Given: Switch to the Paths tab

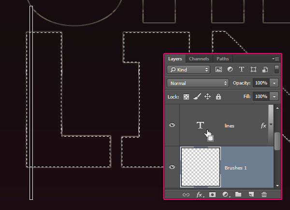Looking at the screenshot, I should click(222, 59).
